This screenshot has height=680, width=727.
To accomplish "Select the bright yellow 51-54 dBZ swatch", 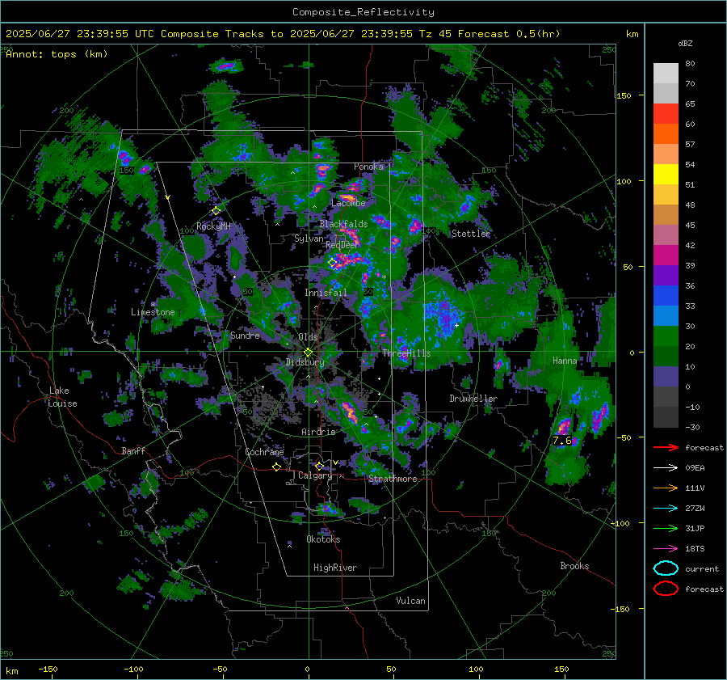I will point(666,175).
